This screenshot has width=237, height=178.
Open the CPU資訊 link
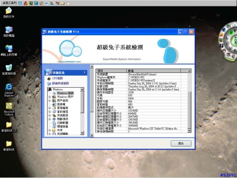pyautogui.click(x=57, y=78)
